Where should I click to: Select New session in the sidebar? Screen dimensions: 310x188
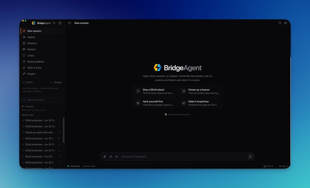coord(42,31)
